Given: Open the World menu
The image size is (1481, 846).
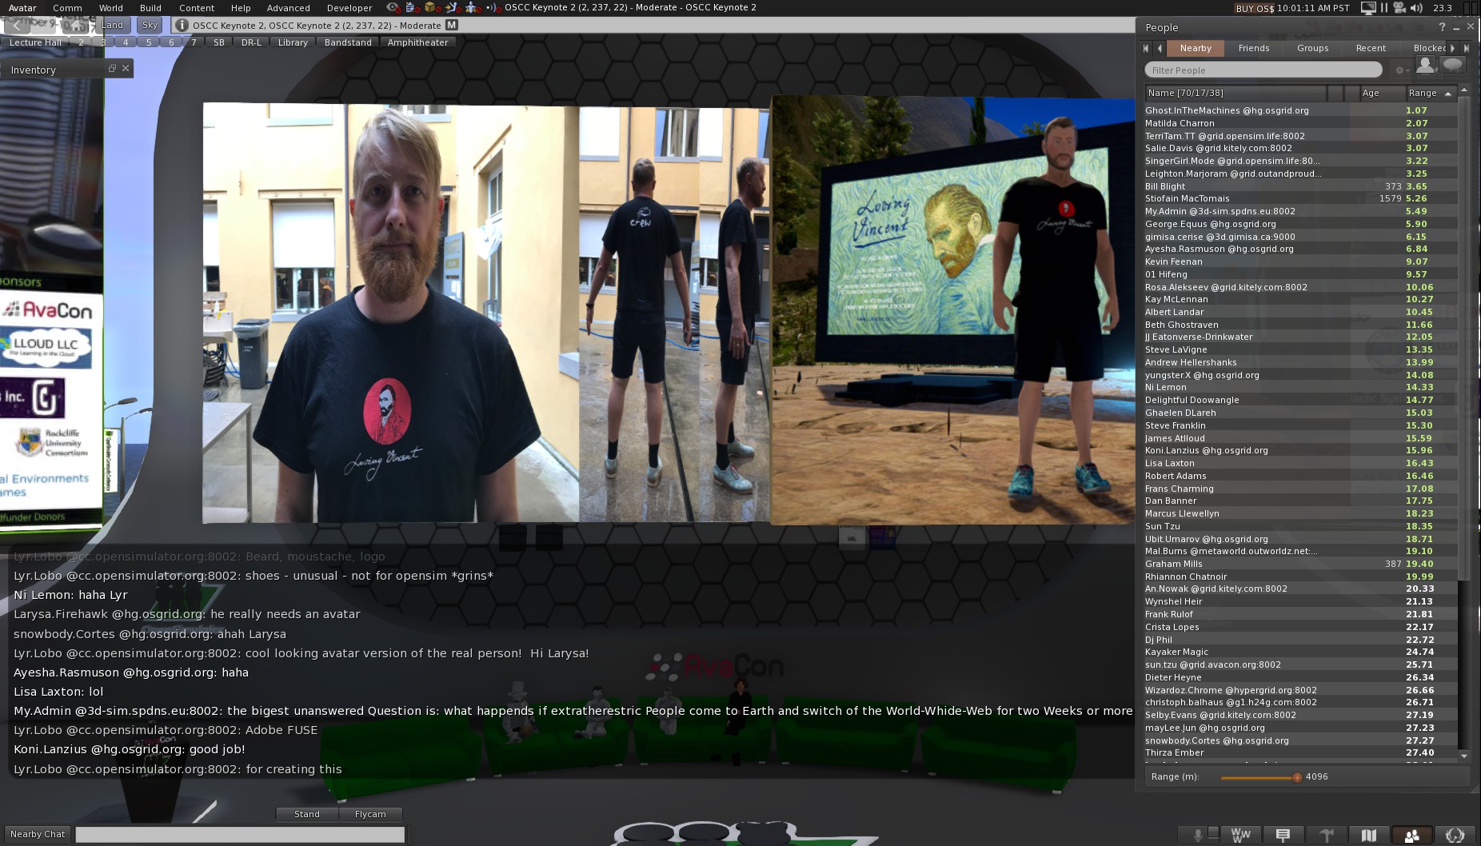Looking at the screenshot, I should [110, 8].
